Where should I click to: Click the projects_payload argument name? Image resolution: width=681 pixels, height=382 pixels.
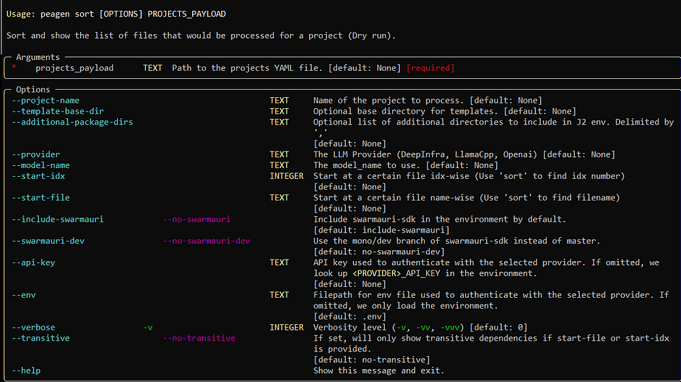click(x=75, y=68)
